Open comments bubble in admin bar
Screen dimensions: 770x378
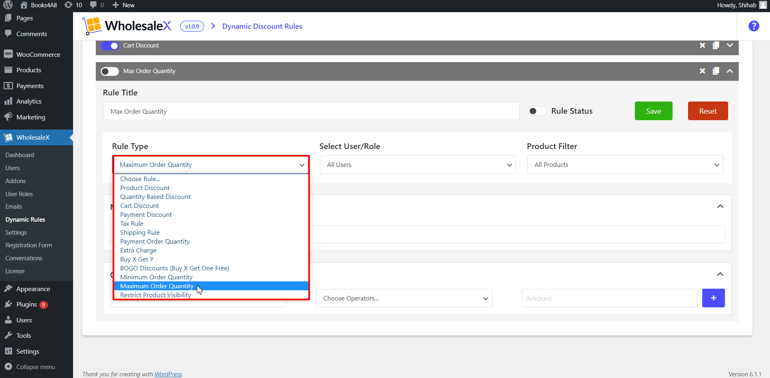97,5
